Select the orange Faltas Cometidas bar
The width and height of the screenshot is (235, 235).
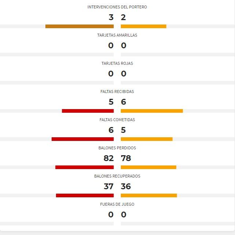pos(146,139)
